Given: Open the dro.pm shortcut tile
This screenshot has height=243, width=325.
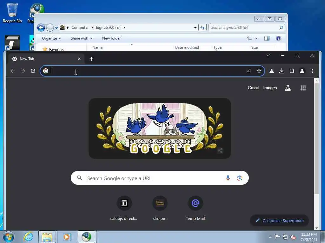Looking at the screenshot, I should click(160, 208).
